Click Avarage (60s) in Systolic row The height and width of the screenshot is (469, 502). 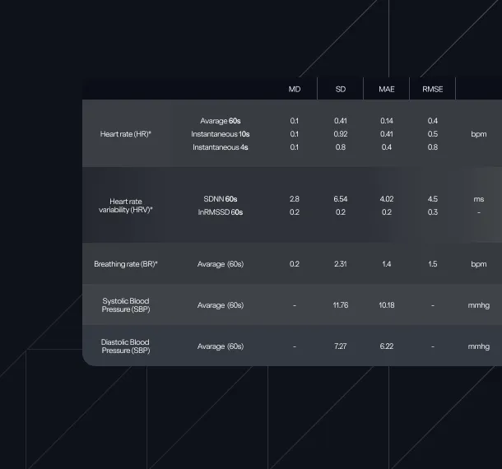[221, 305]
